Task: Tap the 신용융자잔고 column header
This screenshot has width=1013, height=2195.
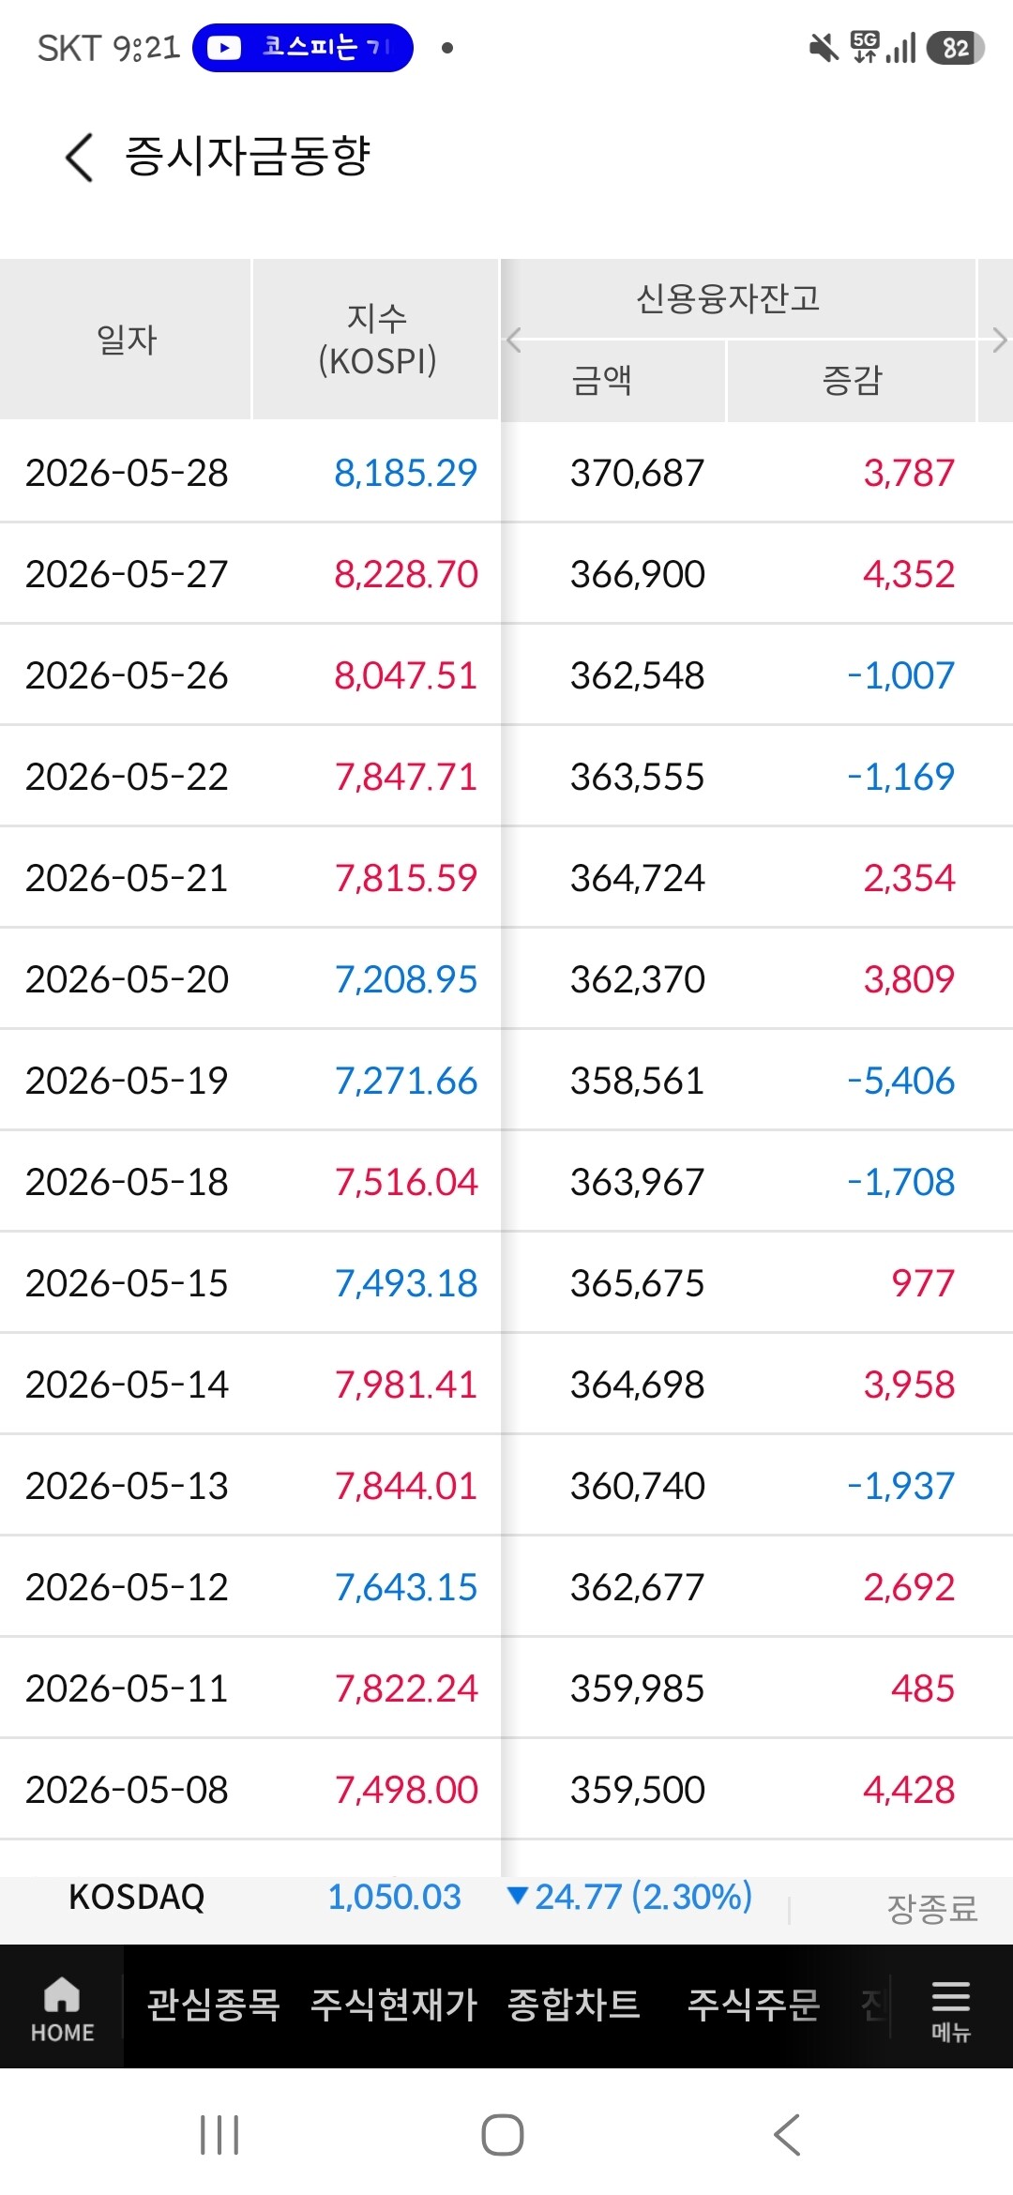Action: click(x=729, y=298)
